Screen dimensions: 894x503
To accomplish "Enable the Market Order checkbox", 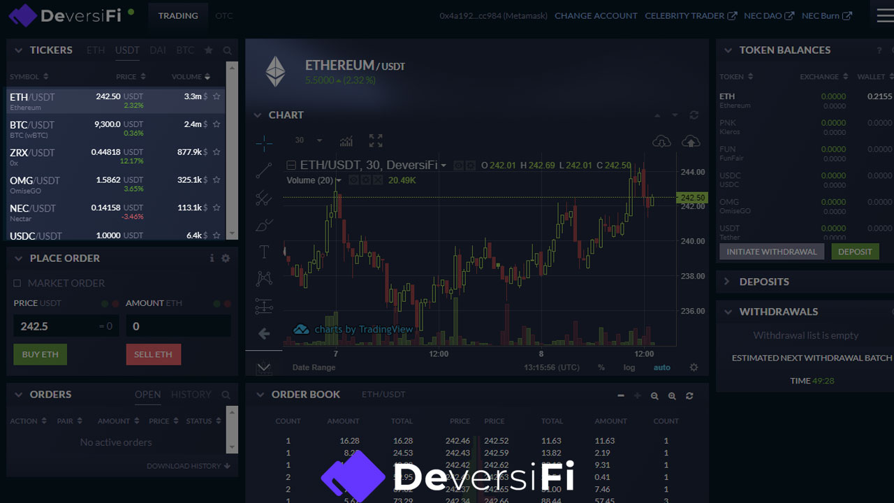I will [17, 283].
